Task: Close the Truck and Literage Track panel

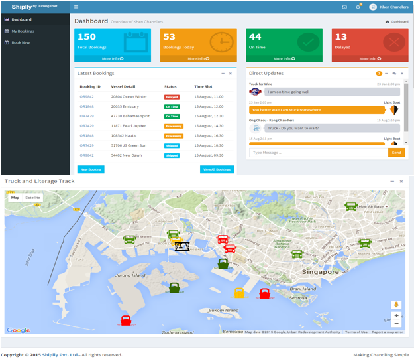Action: click(401, 181)
